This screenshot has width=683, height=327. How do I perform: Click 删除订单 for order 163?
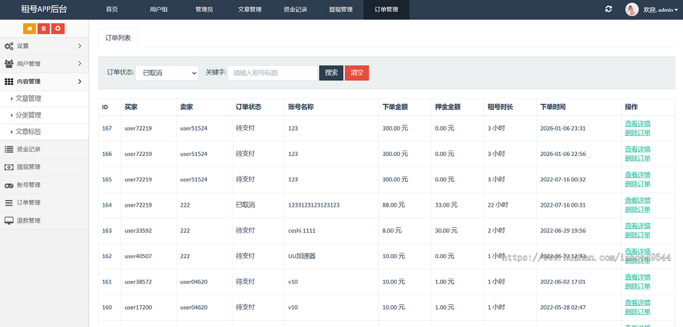pyautogui.click(x=637, y=235)
